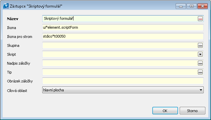Viewport: 211px width, 120px height.
Task: Open the ellipsis editor for Tip field
Action: [200, 72]
